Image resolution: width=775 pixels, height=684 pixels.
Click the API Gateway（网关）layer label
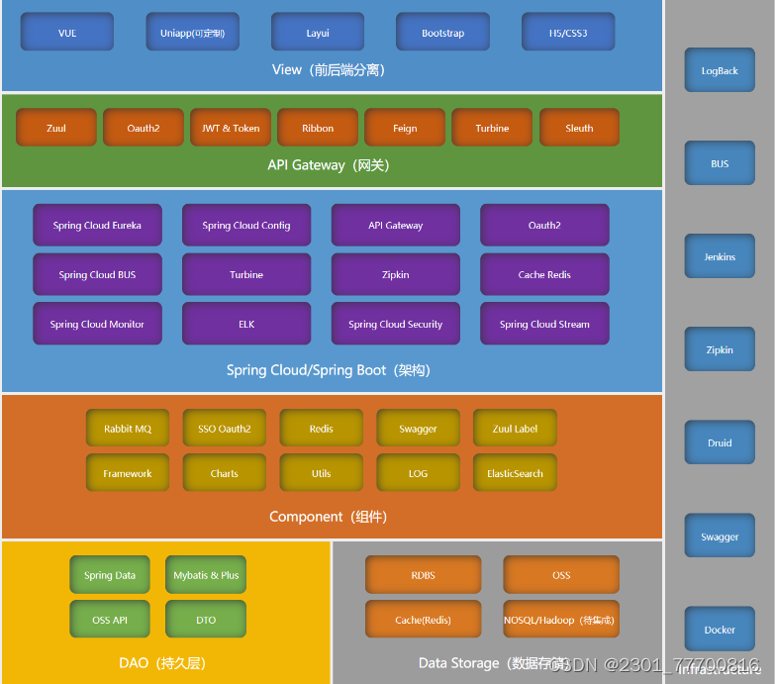329,165
